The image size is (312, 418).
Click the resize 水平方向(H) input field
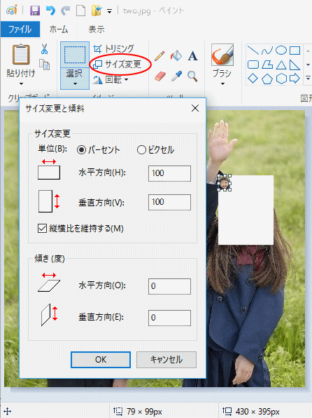click(169, 173)
